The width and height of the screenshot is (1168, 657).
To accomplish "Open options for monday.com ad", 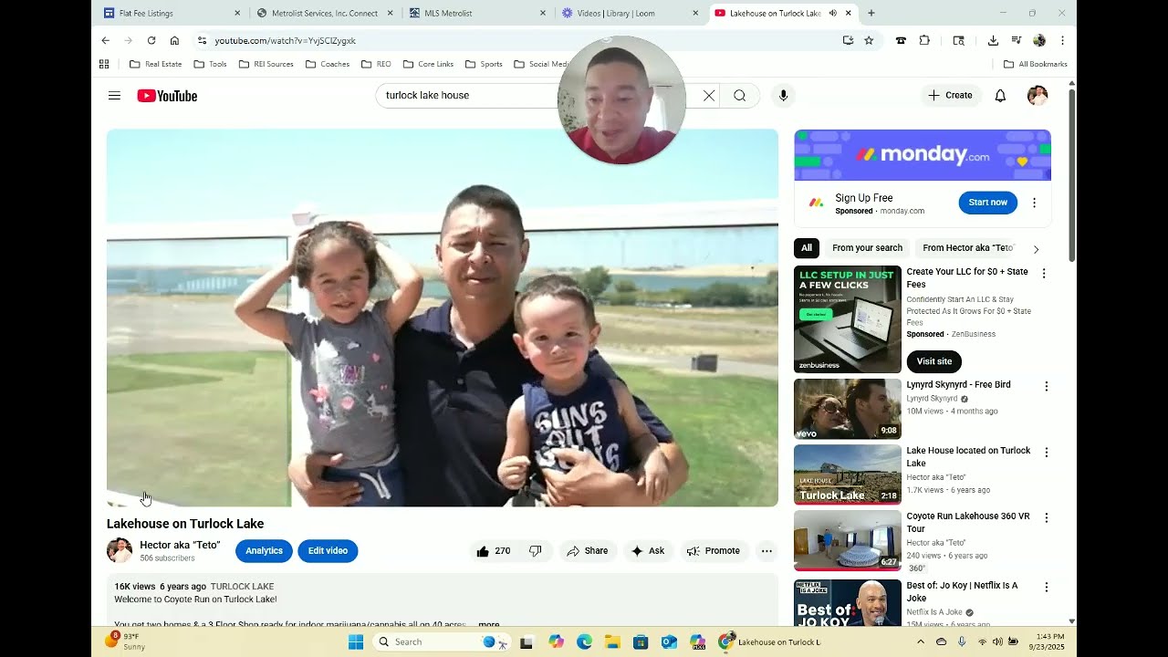I will (x=1034, y=203).
